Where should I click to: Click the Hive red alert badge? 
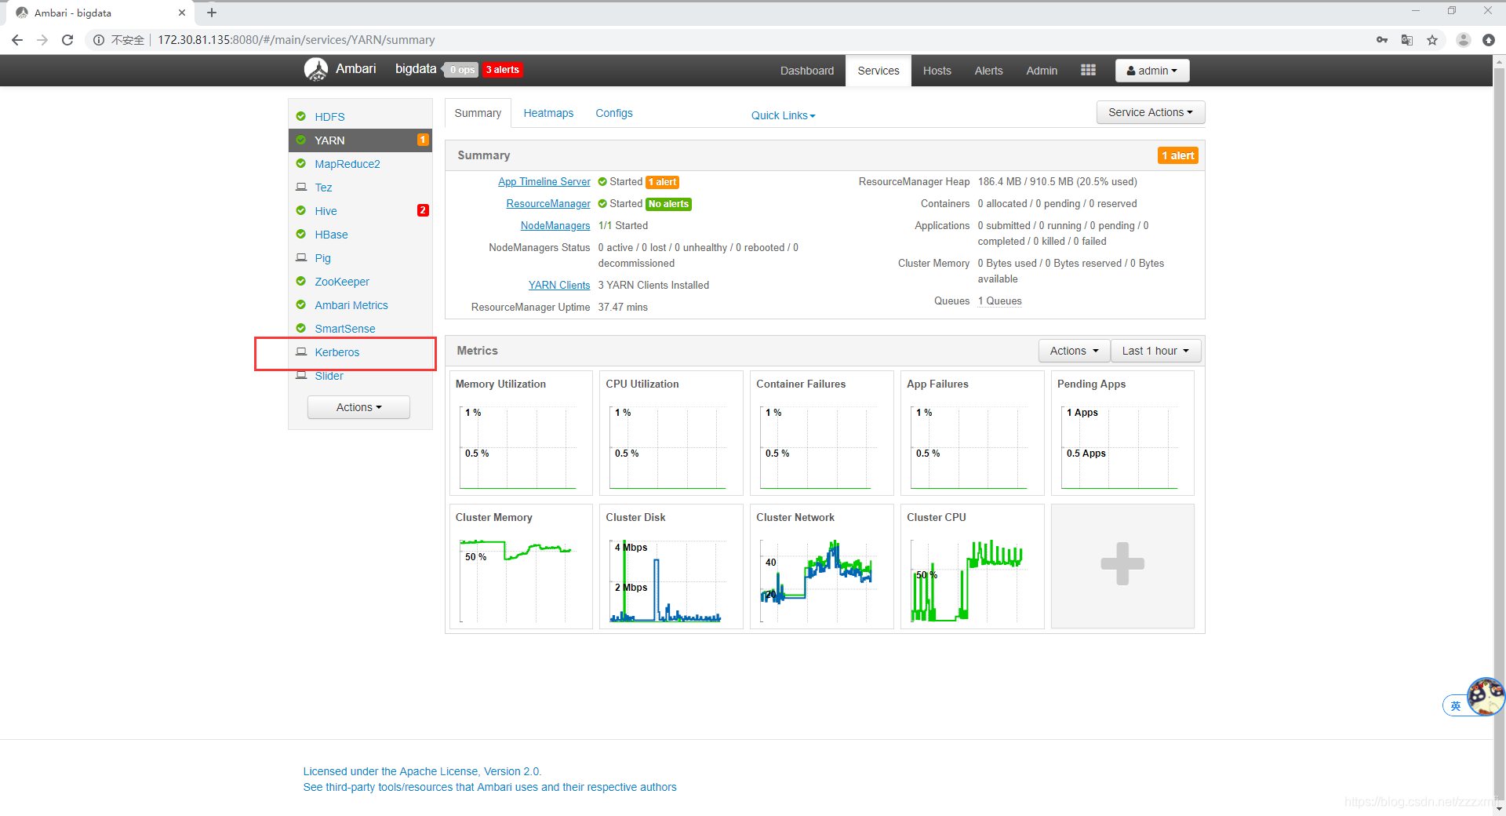click(x=423, y=210)
